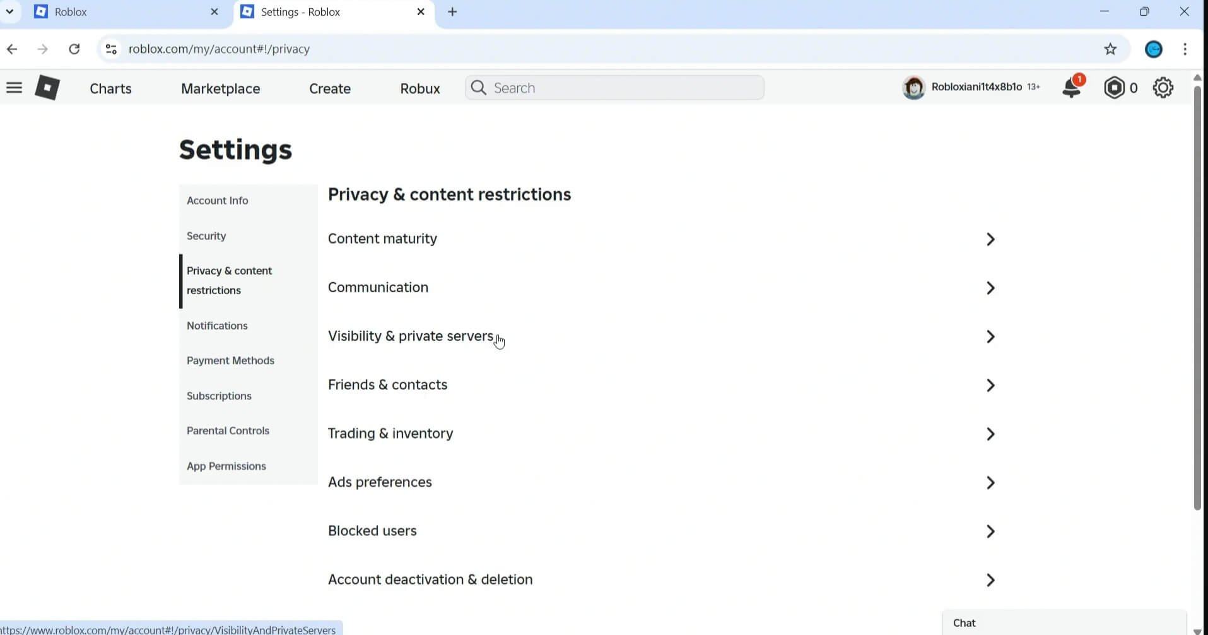Screen dimensions: 1208x635
Task: Open the Marketplace link
Action: pyautogui.click(x=220, y=88)
